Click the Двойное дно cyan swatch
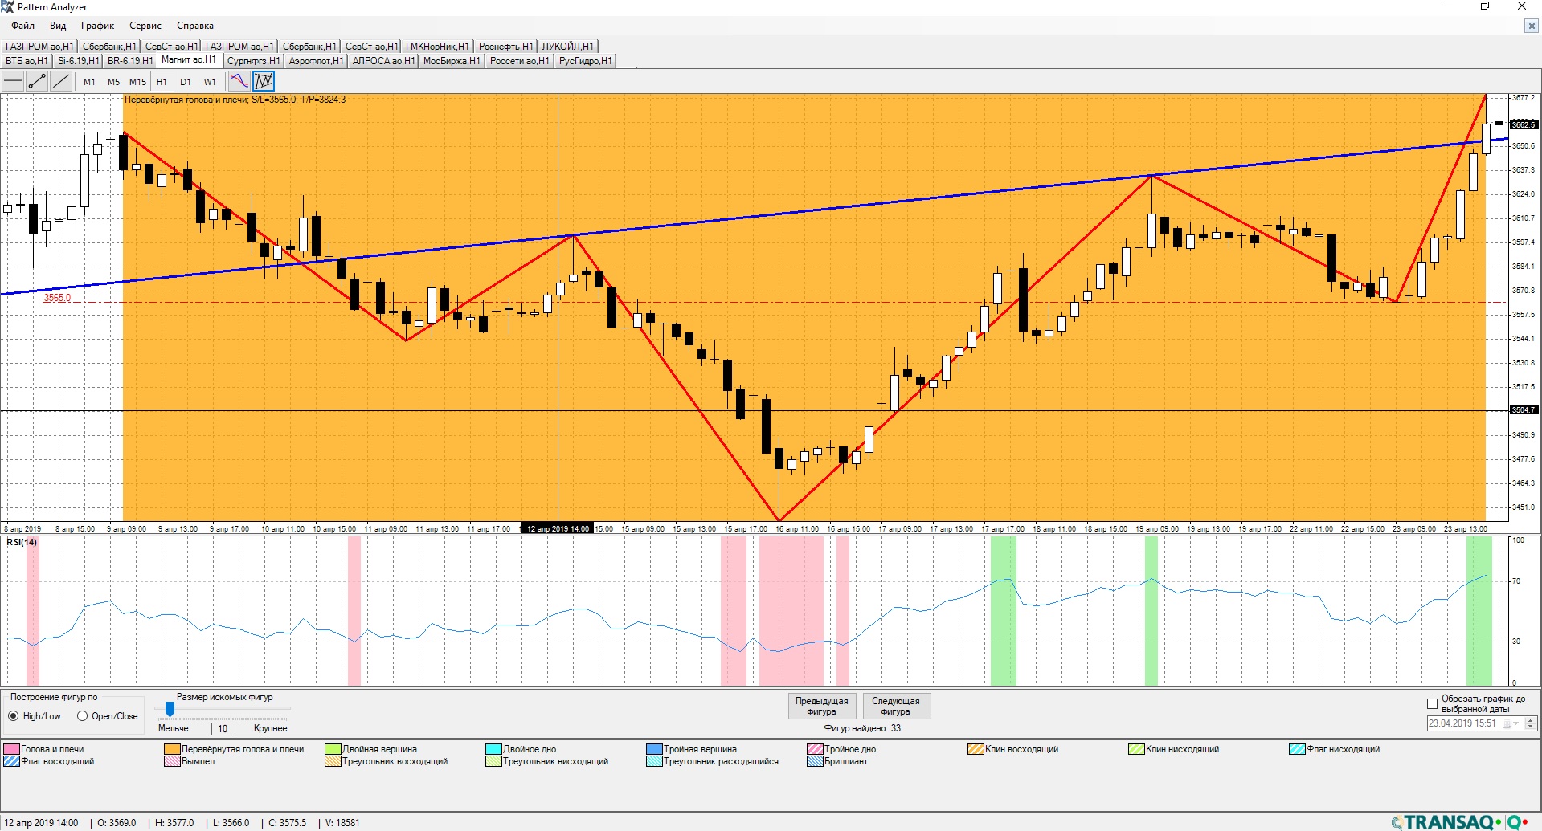The height and width of the screenshot is (831, 1542). 493,749
